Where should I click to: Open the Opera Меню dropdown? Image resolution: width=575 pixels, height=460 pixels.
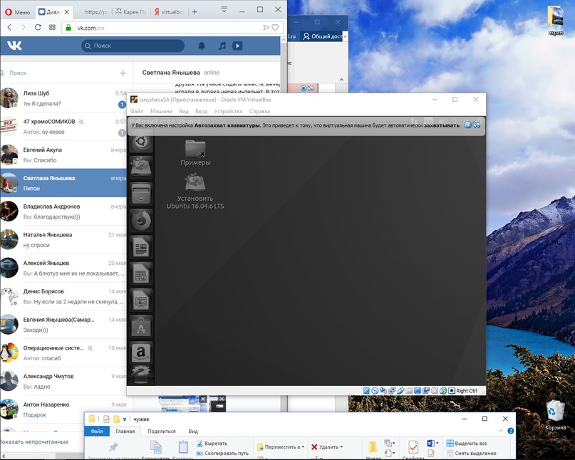click(17, 12)
